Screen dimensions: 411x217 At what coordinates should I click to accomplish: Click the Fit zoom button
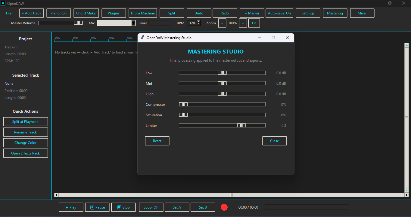click(x=254, y=23)
